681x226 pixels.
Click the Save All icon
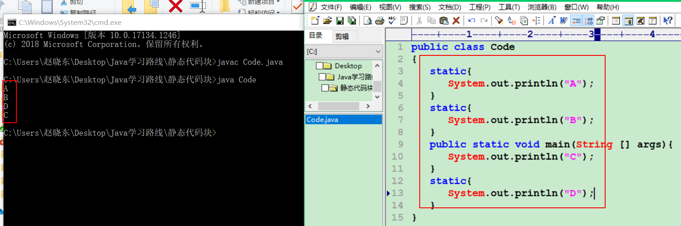coord(352,20)
